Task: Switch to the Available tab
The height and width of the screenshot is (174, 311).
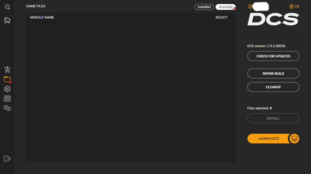Action: [225, 7]
